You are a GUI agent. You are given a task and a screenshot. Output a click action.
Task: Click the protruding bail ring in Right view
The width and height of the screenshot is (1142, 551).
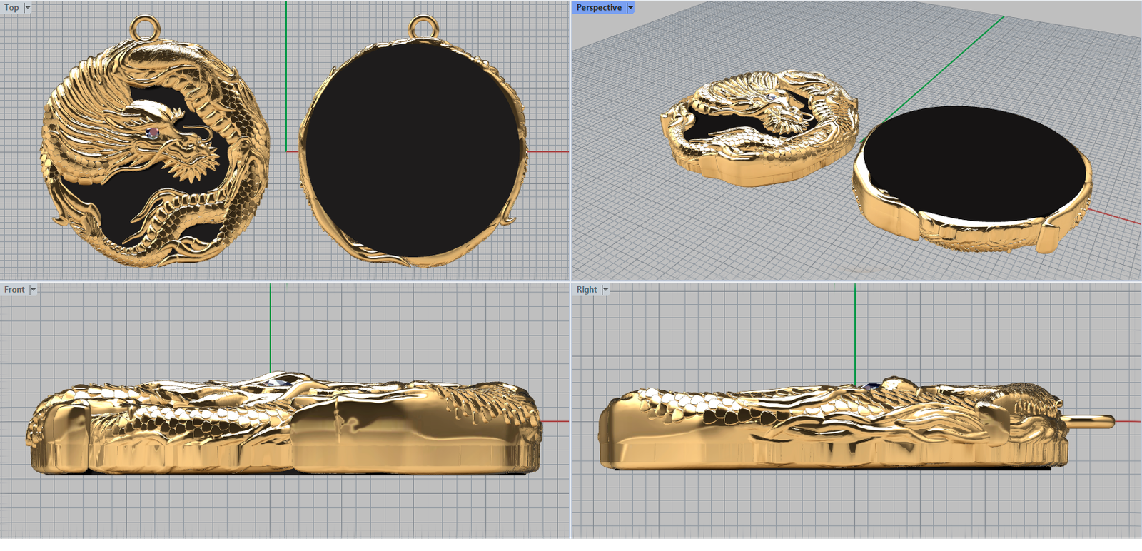tap(1092, 422)
